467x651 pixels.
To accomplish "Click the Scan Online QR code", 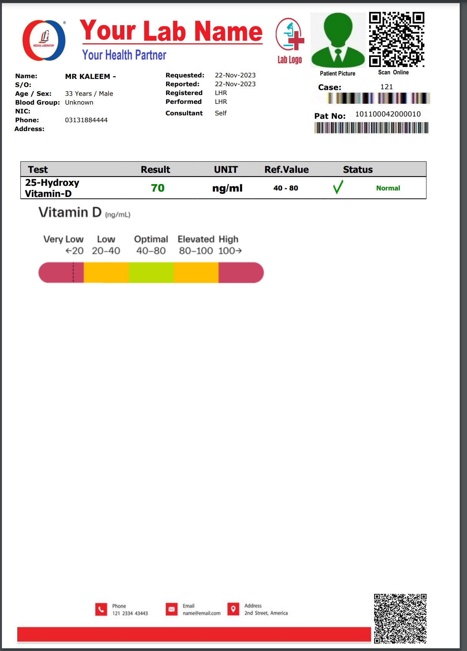I will pyautogui.click(x=396, y=39).
